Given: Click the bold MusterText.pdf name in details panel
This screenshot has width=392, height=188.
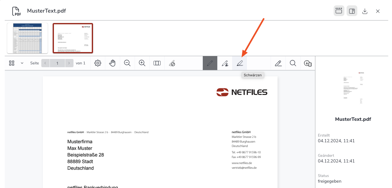Looking at the screenshot, I should (x=353, y=119).
